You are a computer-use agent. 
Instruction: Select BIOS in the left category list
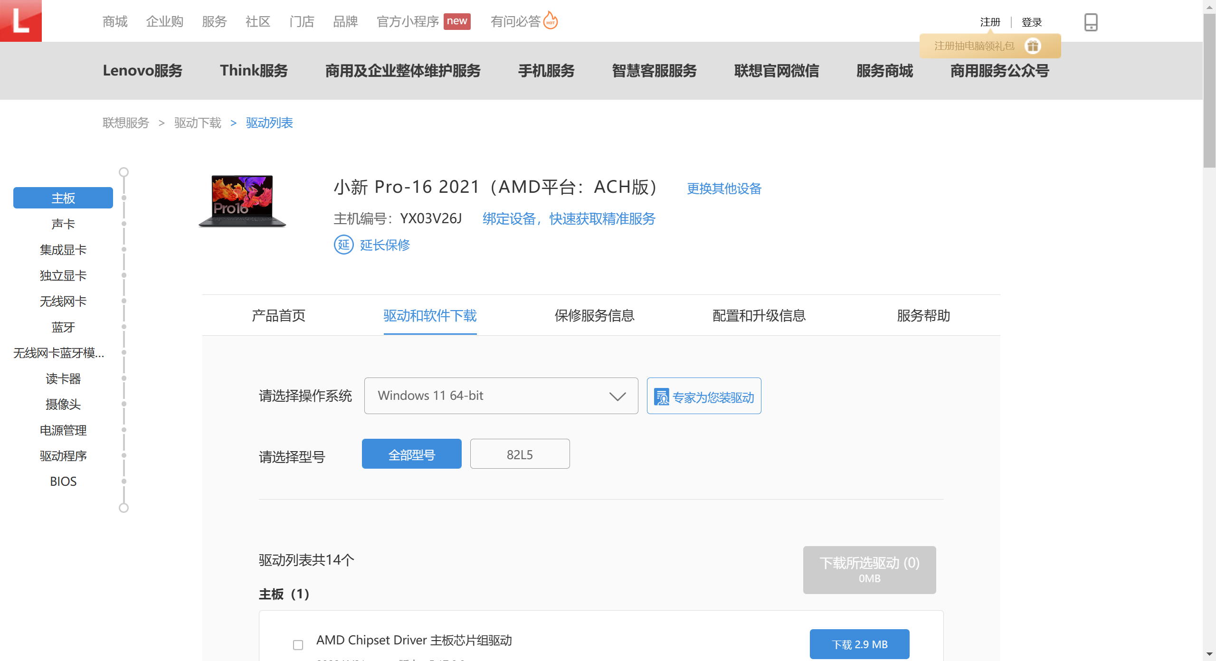[63, 482]
